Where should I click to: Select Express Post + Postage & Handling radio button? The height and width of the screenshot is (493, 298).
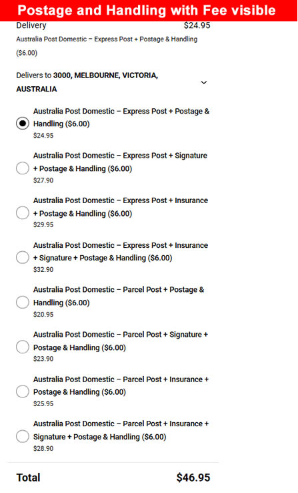point(23,123)
